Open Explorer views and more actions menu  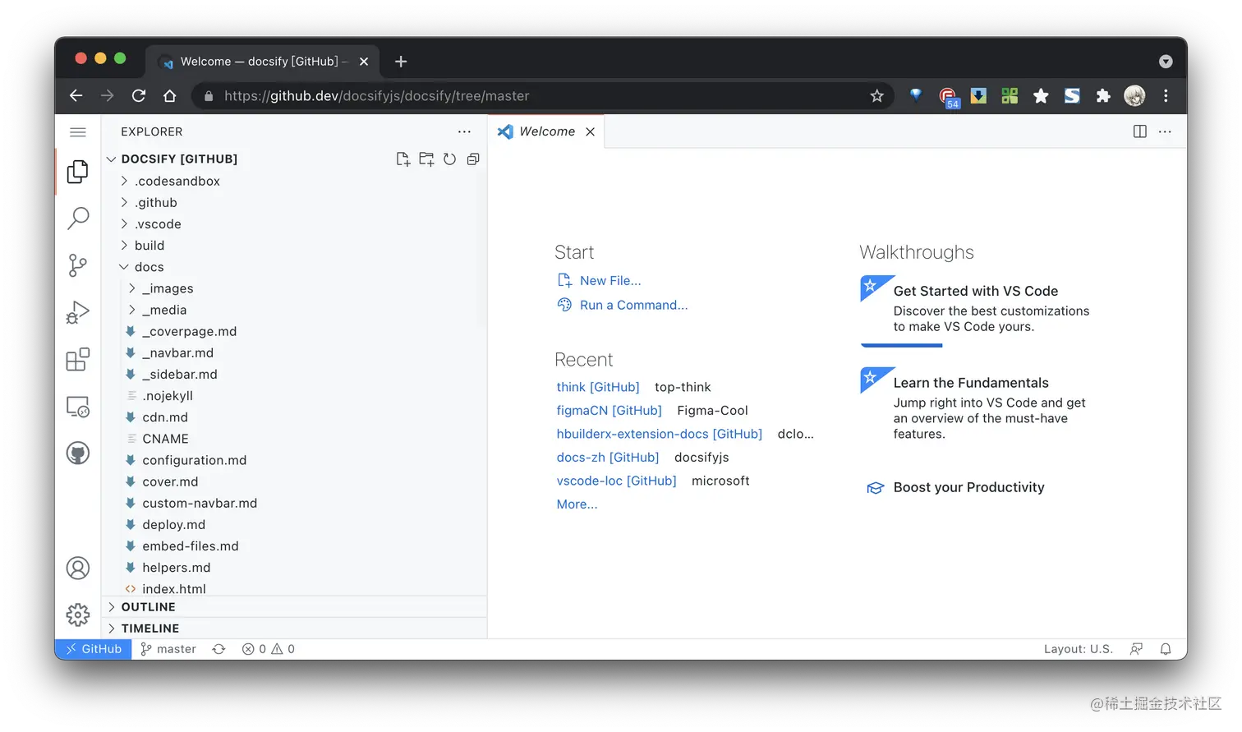(465, 131)
